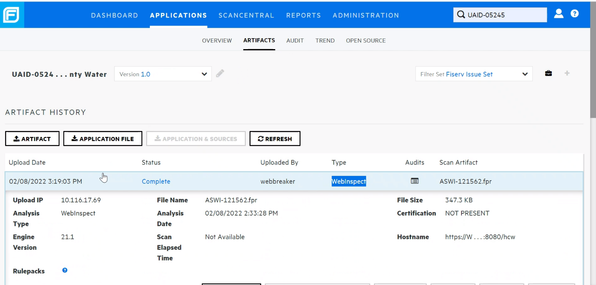Click the pencil edit version icon
Viewport: 596px width, 285px height.
click(220, 73)
